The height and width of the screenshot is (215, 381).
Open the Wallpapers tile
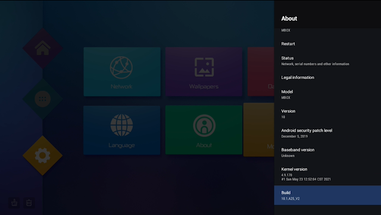click(204, 72)
